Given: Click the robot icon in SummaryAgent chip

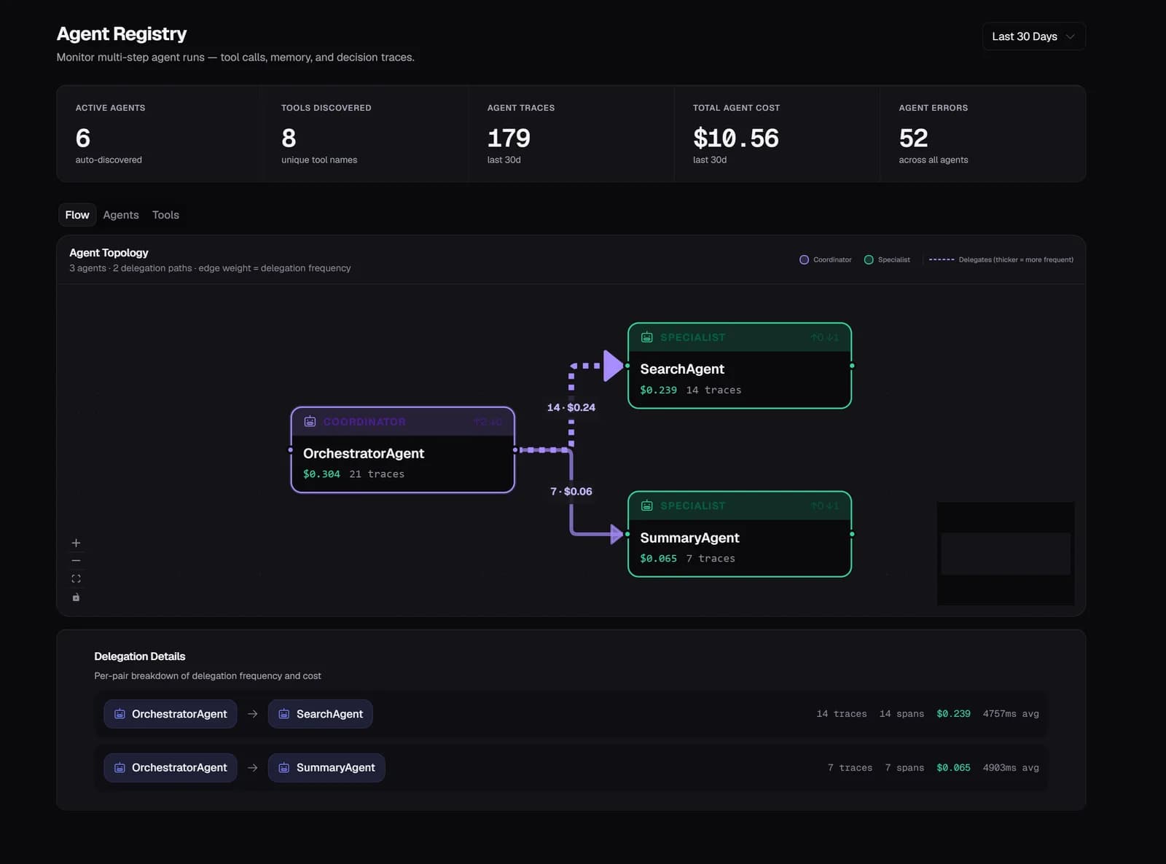Looking at the screenshot, I should click(284, 768).
